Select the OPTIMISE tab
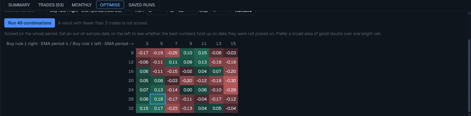Viewport: 471px width, 116px height. tap(110, 5)
